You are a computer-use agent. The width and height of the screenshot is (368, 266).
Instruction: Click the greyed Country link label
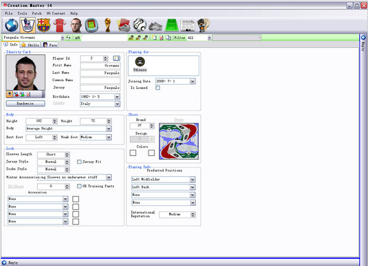tap(59, 103)
